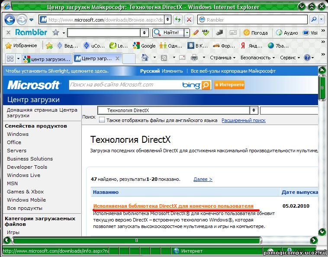The image size is (328, 257).
Task: Click the в Интернете orange button
Action: coord(229,85)
